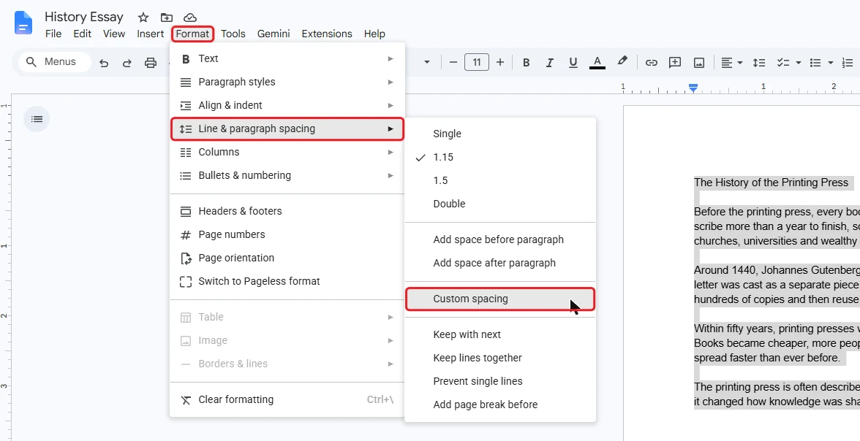Toggle Underline formatting
Image resolution: width=860 pixels, height=441 pixels.
coord(573,63)
